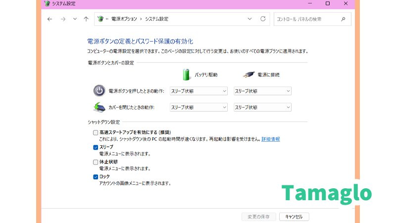Screen dimensions: 396x223
Task: Uncheck the ロック checkbox
Action: coord(96,177)
